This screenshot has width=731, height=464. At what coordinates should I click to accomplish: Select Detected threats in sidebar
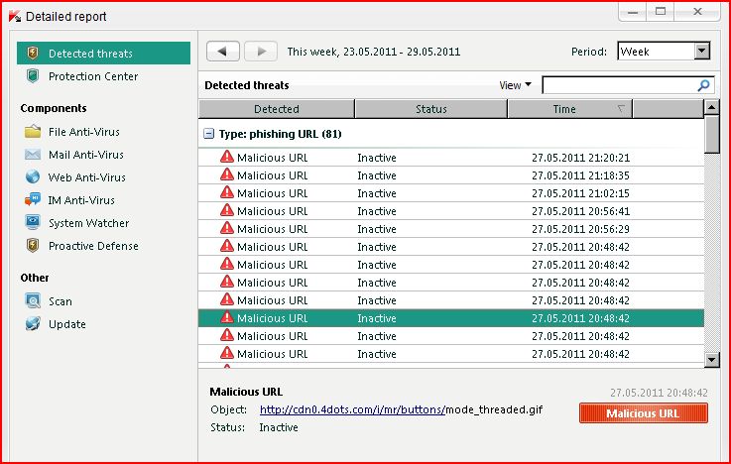coord(103,54)
